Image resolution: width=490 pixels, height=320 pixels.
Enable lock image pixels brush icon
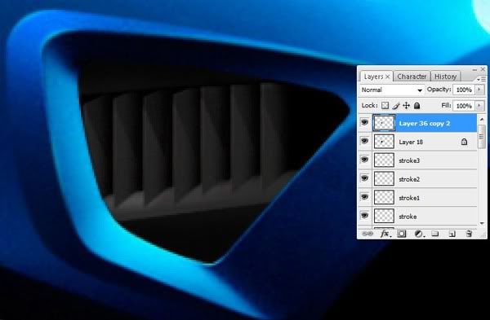click(x=396, y=105)
